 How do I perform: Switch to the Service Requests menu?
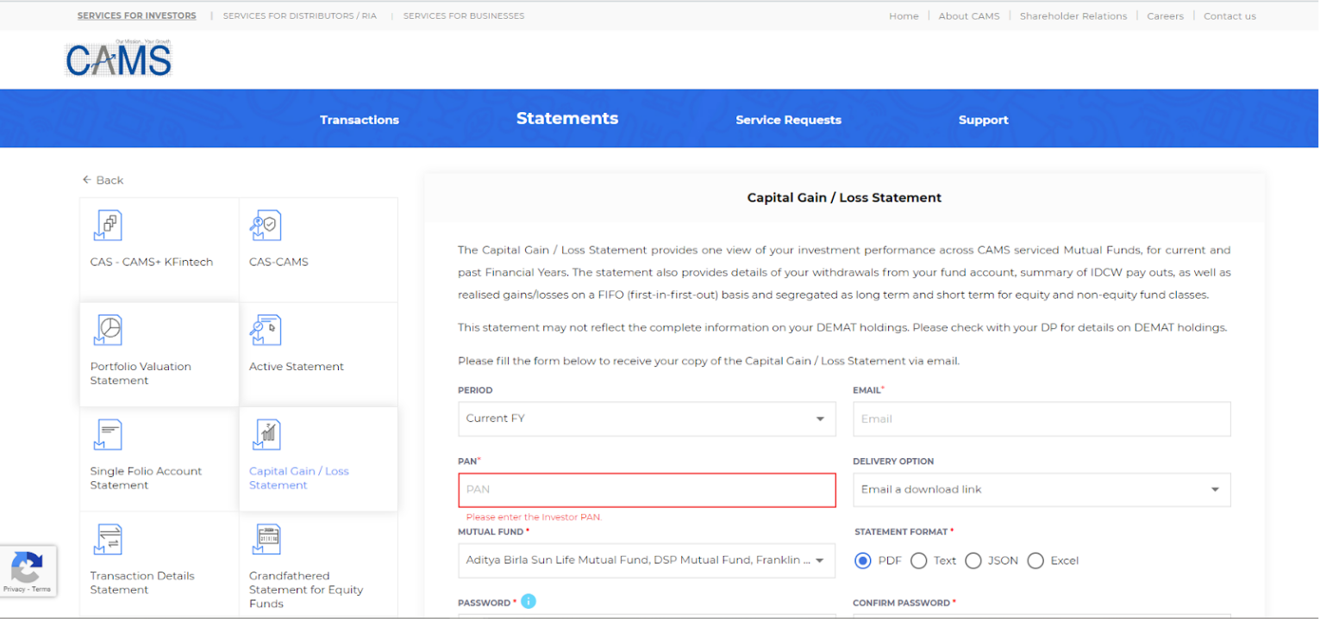point(788,121)
